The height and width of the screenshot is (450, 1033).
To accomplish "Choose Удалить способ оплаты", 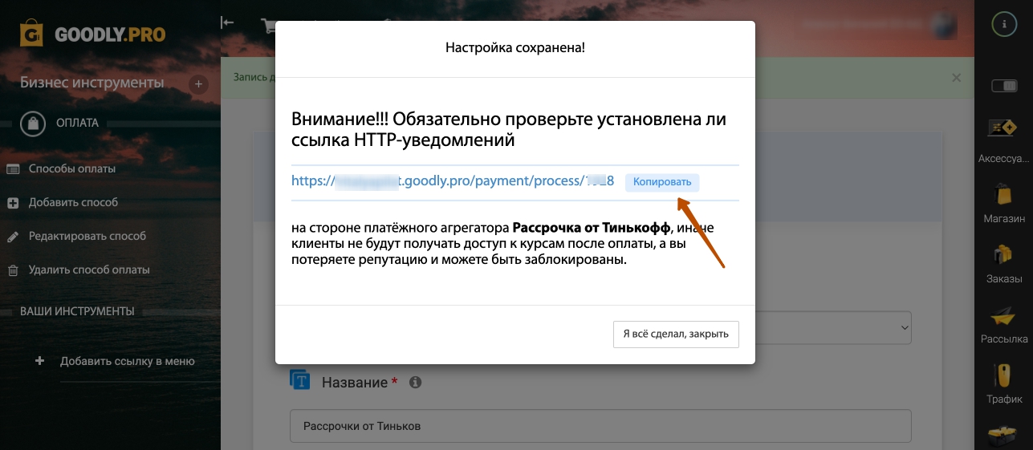I will click(89, 270).
